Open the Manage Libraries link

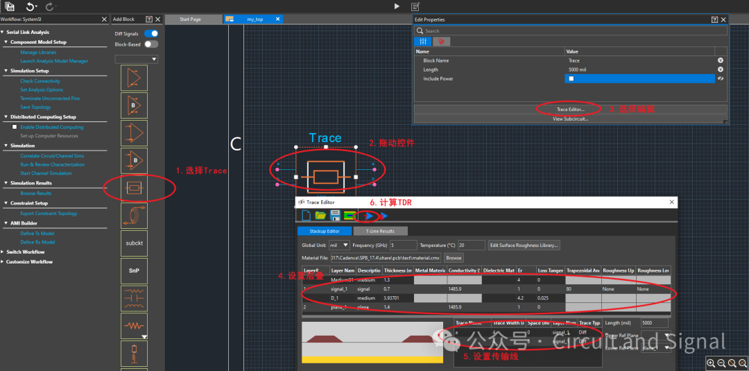coord(38,52)
